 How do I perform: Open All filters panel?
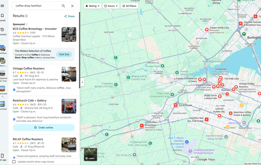coord(129,6)
